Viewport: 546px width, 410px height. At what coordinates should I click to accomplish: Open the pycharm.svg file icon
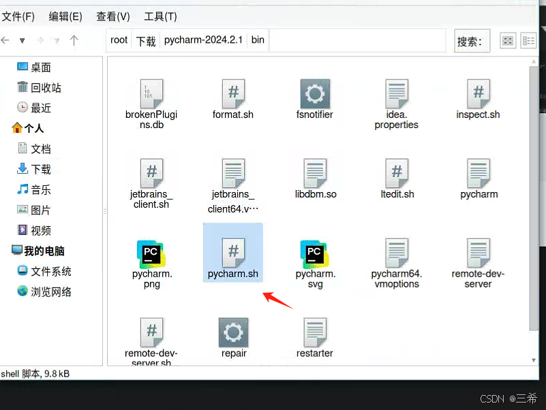[314, 252]
